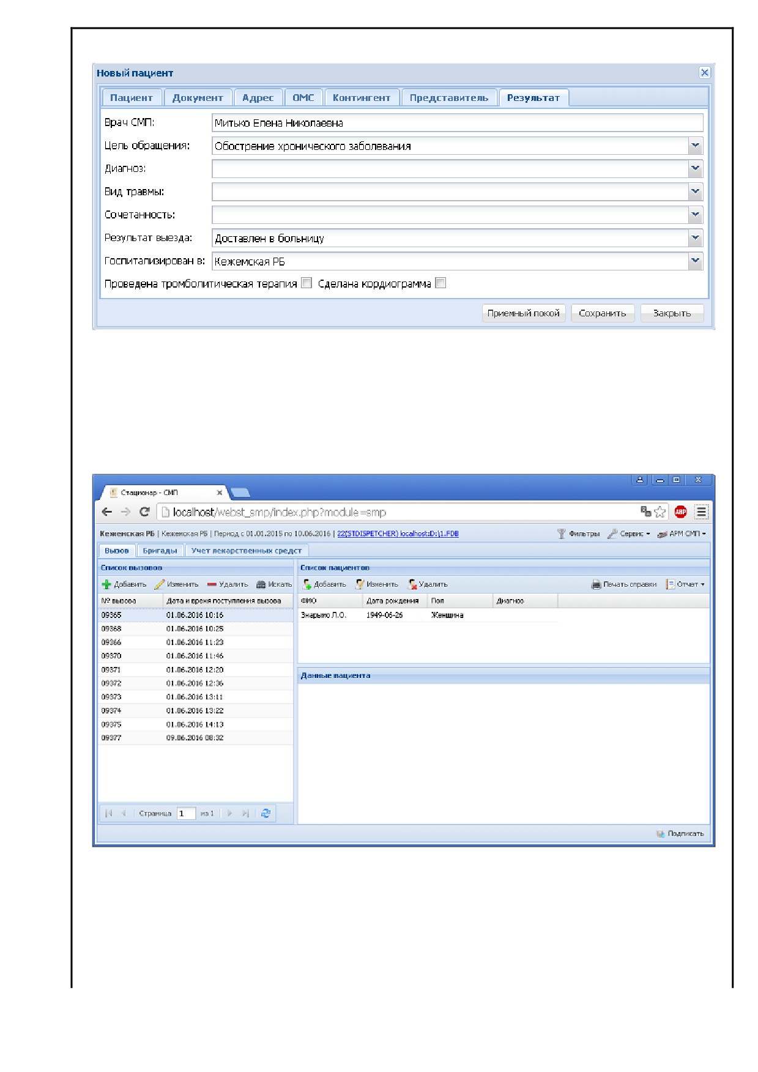Enable Проведена тромболитическая терапия checkbox
The width and height of the screenshot is (758, 1072).
tap(307, 283)
